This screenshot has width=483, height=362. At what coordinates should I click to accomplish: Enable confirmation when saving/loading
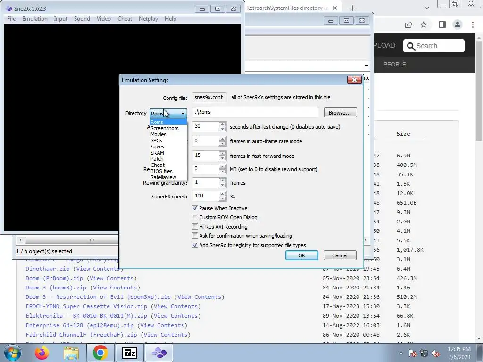(x=195, y=236)
